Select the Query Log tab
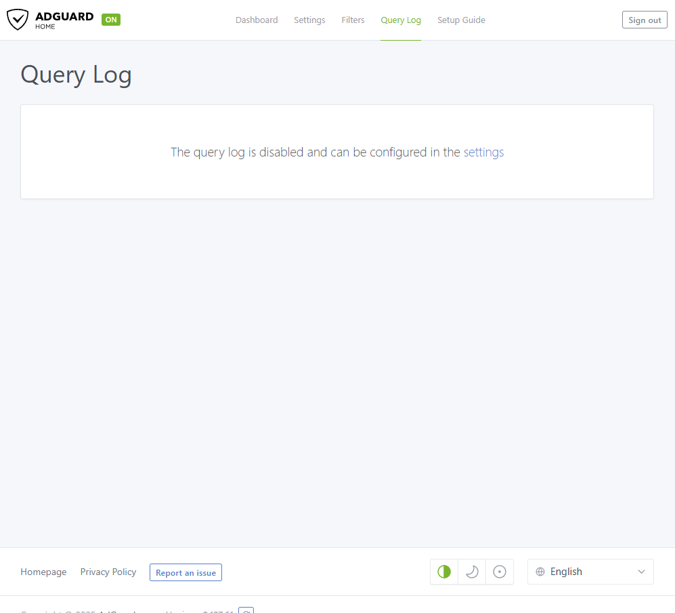Image resolution: width=675 pixels, height=613 pixels. pyautogui.click(x=401, y=20)
